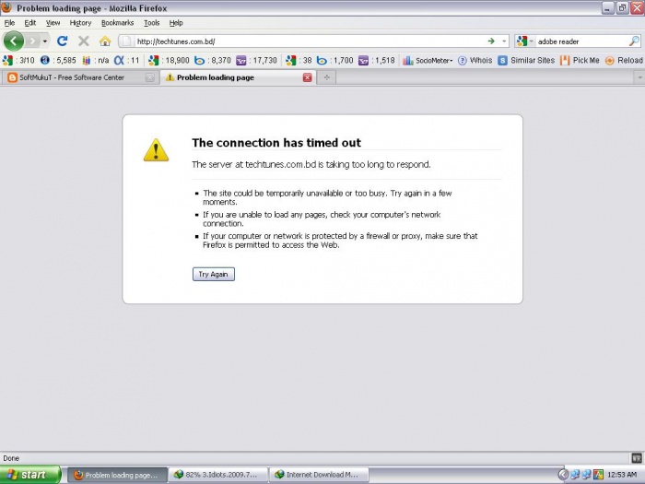The width and height of the screenshot is (645, 484).
Task: Open a new tab with the plus button
Action: tap(326, 77)
